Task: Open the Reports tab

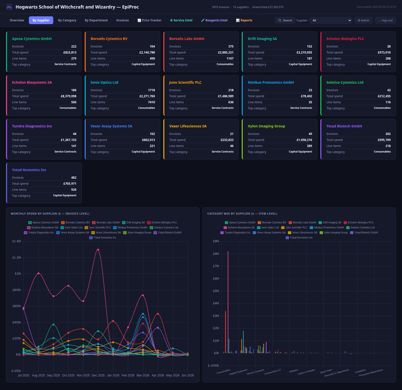Action: [x=244, y=20]
